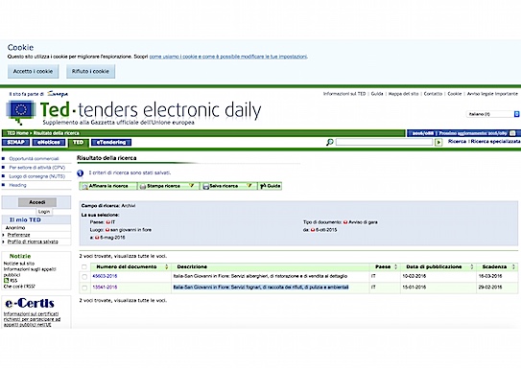Switch to the eTendering tab
This screenshot has height=368, width=521.
[x=111, y=143]
